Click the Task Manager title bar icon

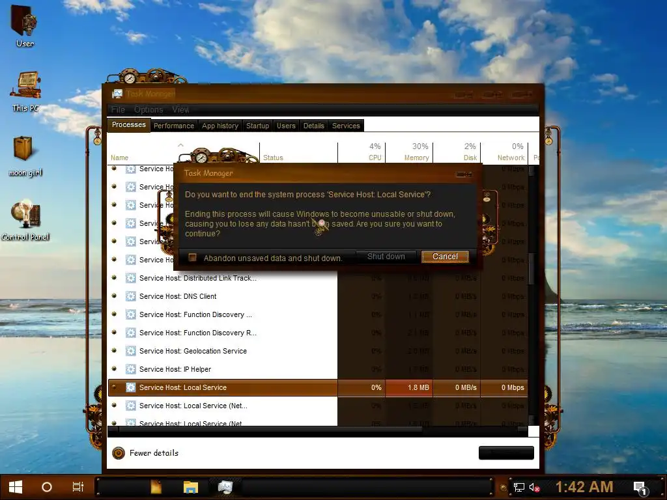click(x=117, y=94)
